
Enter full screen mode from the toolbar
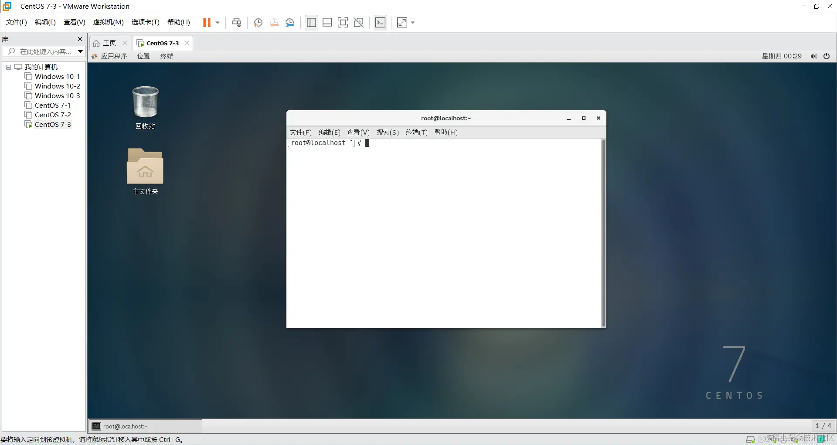(343, 23)
